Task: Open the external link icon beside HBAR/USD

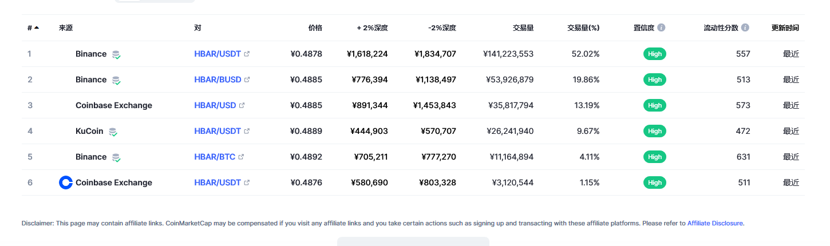Action: (242, 105)
